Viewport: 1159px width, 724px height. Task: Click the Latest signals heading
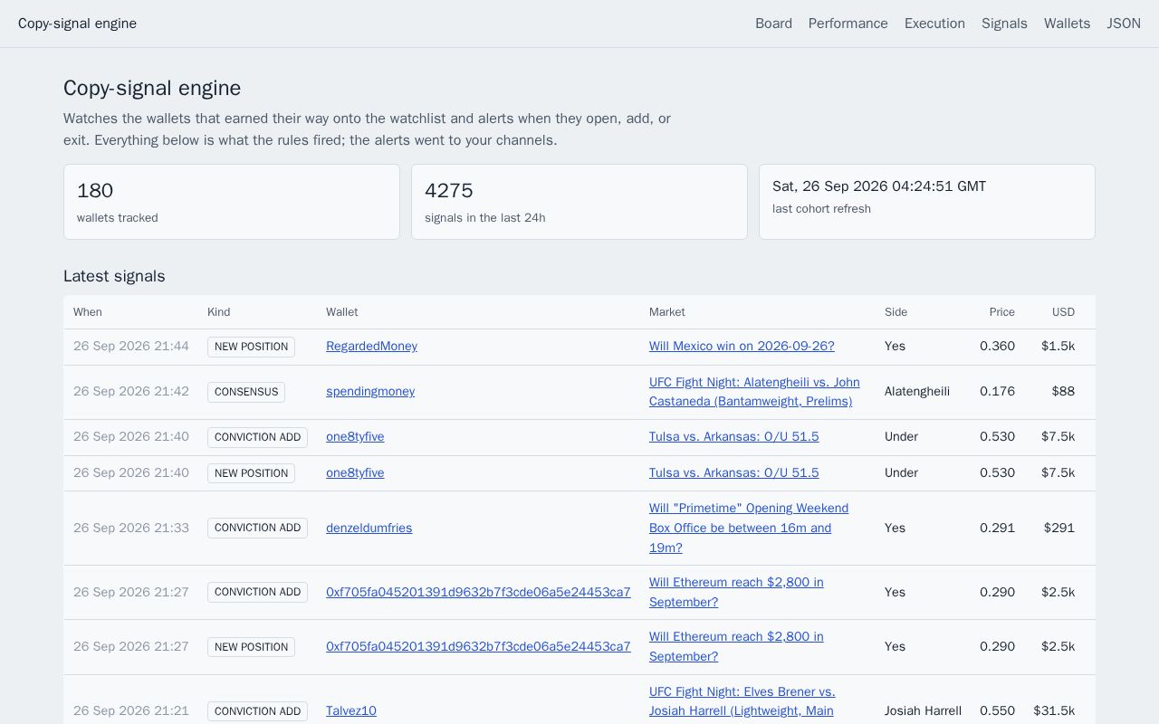point(114,276)
